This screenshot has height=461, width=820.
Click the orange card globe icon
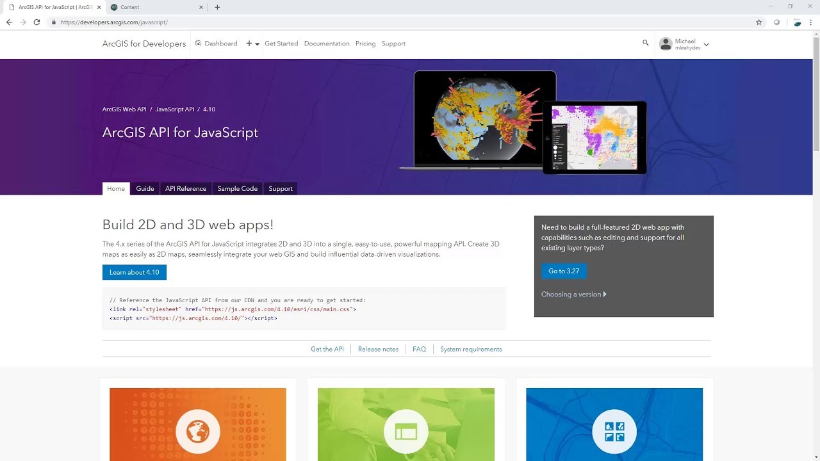pyautogui.click(x=198, y=432)
